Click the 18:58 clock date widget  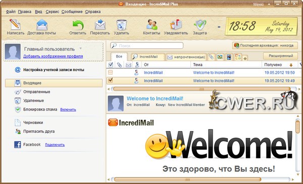(x=262, y=26)
